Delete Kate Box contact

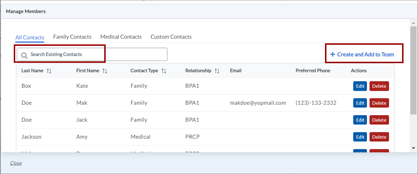[x=379, y=86]
